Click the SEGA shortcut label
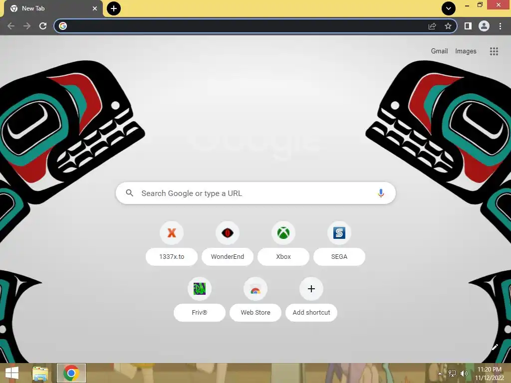Screen dimensions: 511x383 click(x=339, y=257)
